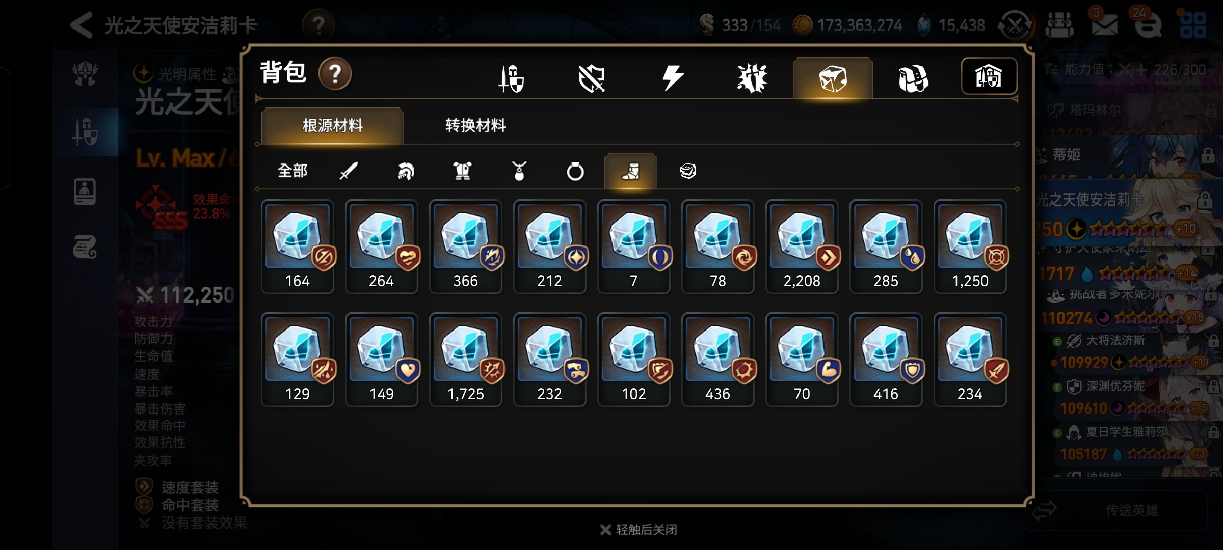The height and width of the screenshot is (550, 1223).
Task: Select the boots filter icon
Action: 630,171
